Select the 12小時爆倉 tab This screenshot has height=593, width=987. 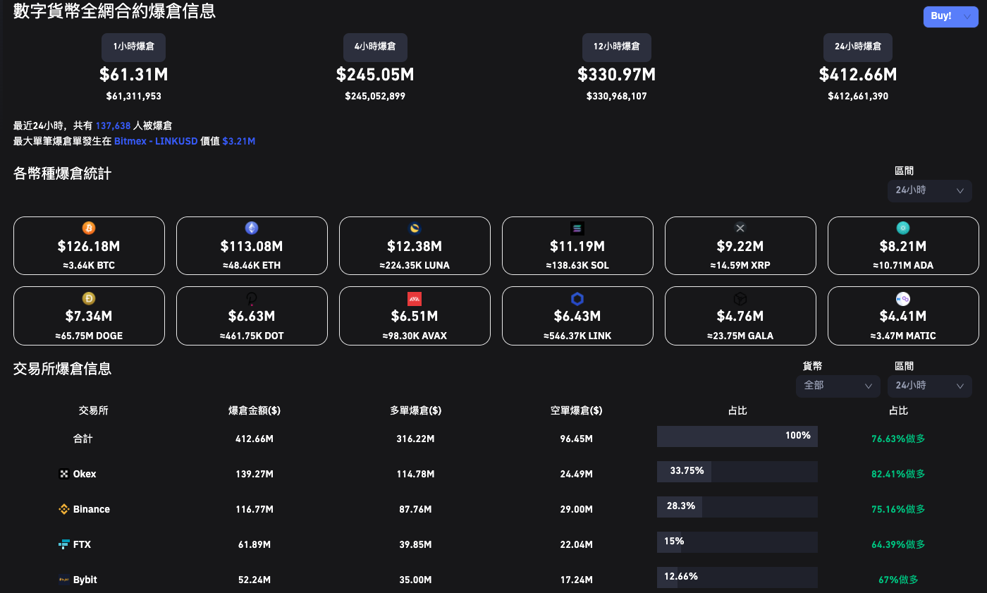[x=616, y=47]
